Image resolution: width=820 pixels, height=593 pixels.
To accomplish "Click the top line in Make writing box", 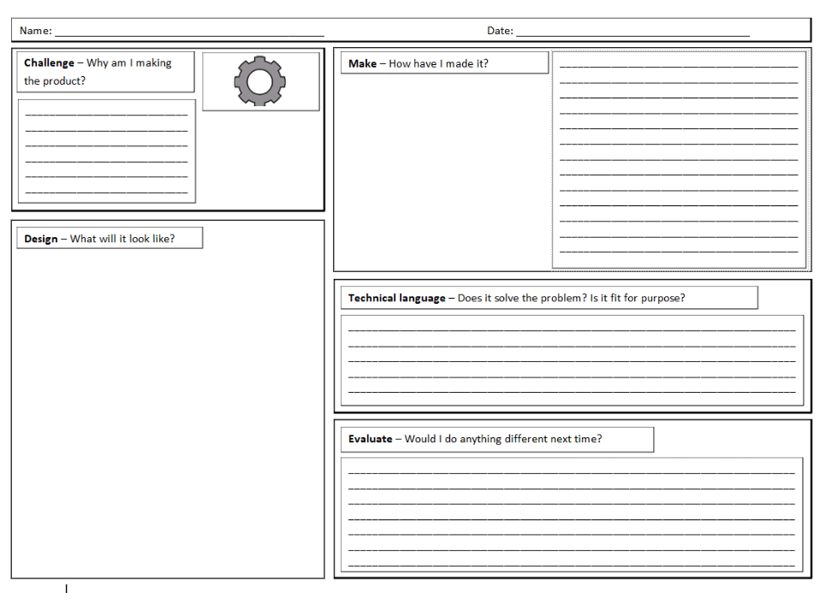I will (678, 65).
